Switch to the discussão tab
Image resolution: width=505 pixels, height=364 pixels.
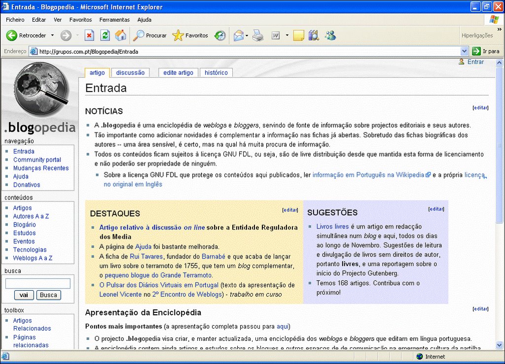[130, 73]
